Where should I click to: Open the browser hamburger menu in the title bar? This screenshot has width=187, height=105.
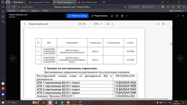(x=168, y=2)
